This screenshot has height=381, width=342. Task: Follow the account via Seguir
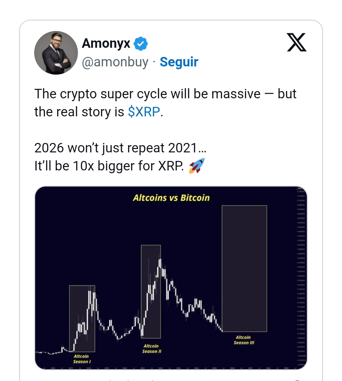179,62
